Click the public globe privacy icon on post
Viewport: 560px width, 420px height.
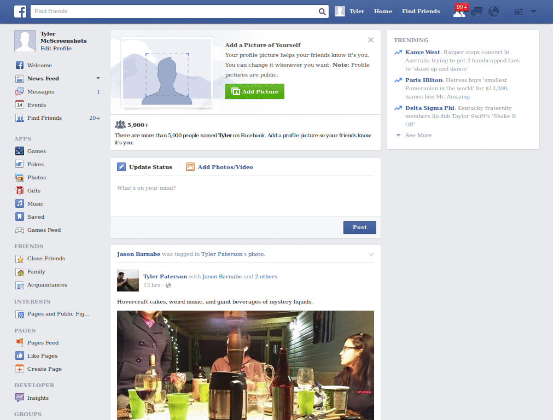point(168,285)
